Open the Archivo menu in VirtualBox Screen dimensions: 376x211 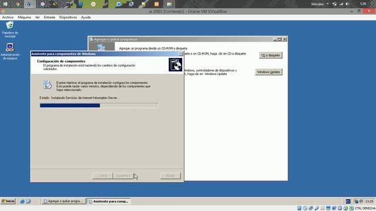point(8,17)
